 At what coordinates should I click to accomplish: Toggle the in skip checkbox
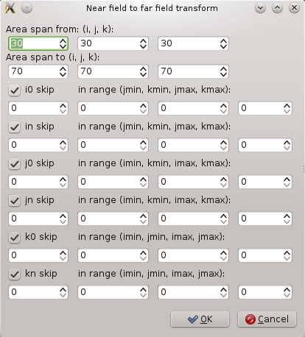pyautogui.click(x=14, y=127)
